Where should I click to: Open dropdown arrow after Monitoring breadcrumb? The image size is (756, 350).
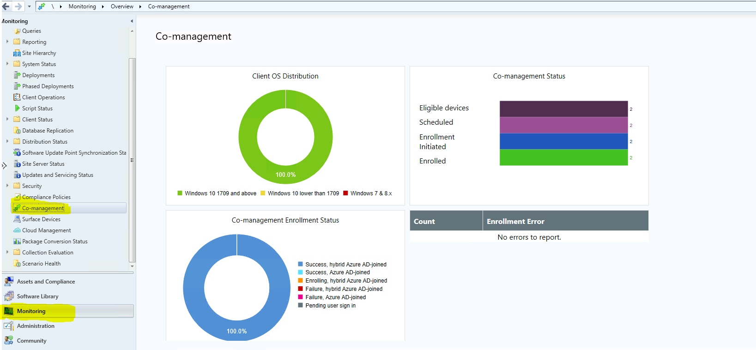click(103, 6)
